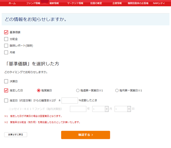Viewport: 171px width, 148px height.
Task: Go to マーケット情報 menu
Action: [75, 3]
